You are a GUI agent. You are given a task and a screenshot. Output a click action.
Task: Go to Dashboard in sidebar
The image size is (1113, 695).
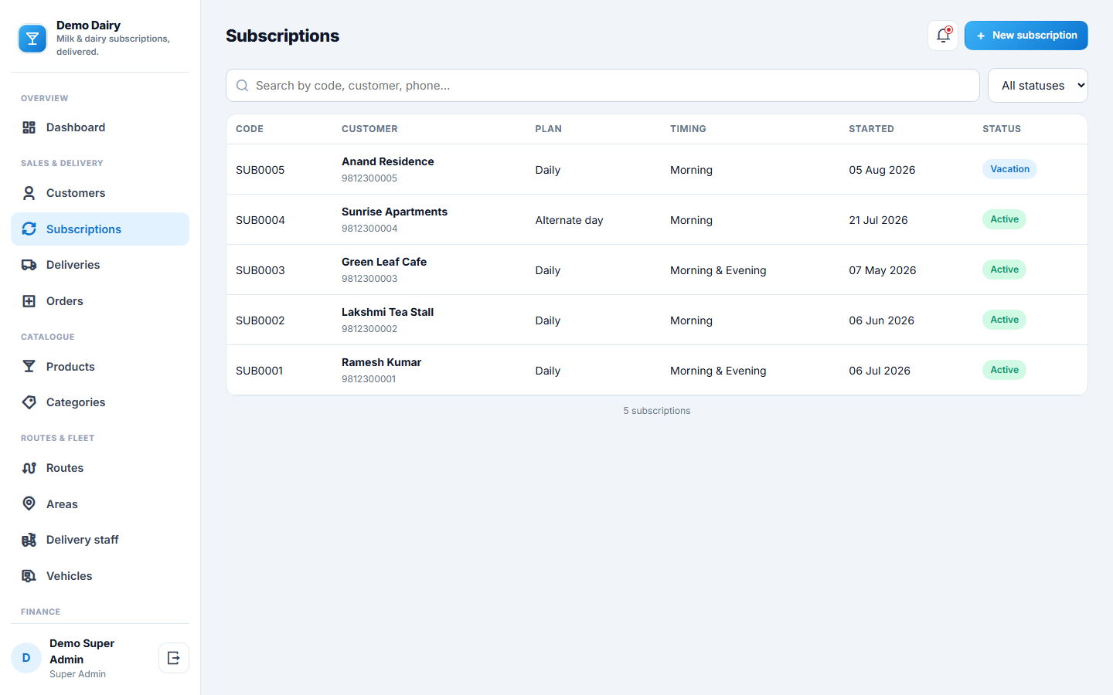100,127
